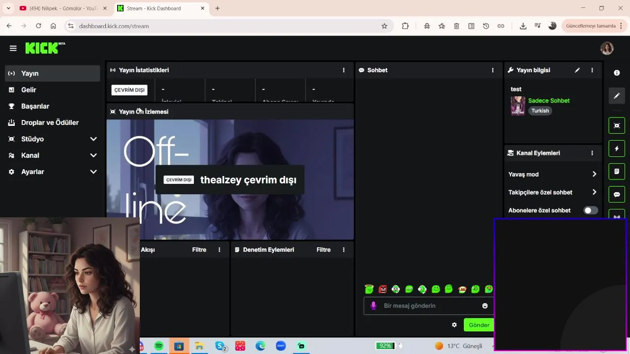Screen dimensions: 630x354
Task: Click Güncellemeyi tamamla update button
Action: pos(594,26)
